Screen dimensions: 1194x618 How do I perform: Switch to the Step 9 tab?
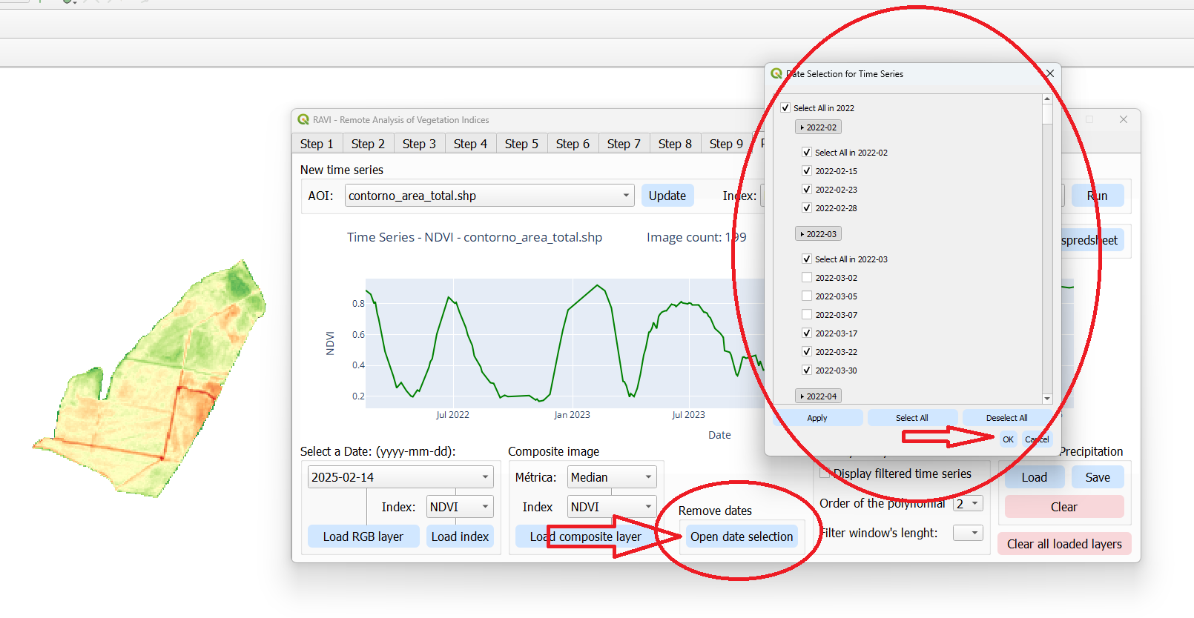[726, 144]
